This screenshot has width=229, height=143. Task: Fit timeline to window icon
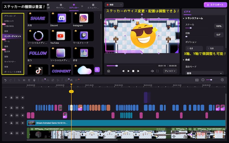[197, 80]
